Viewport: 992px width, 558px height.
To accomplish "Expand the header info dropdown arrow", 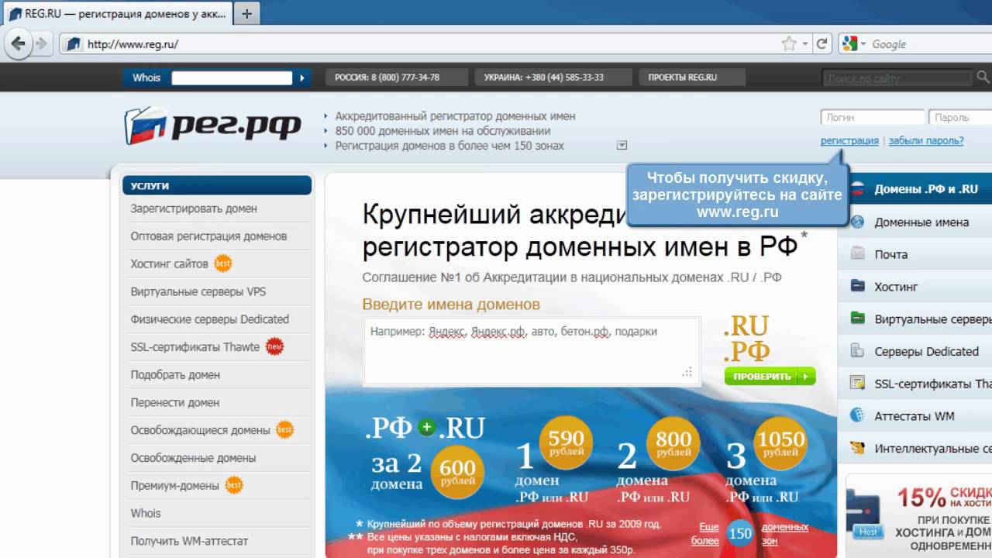I will click(621, 145).
